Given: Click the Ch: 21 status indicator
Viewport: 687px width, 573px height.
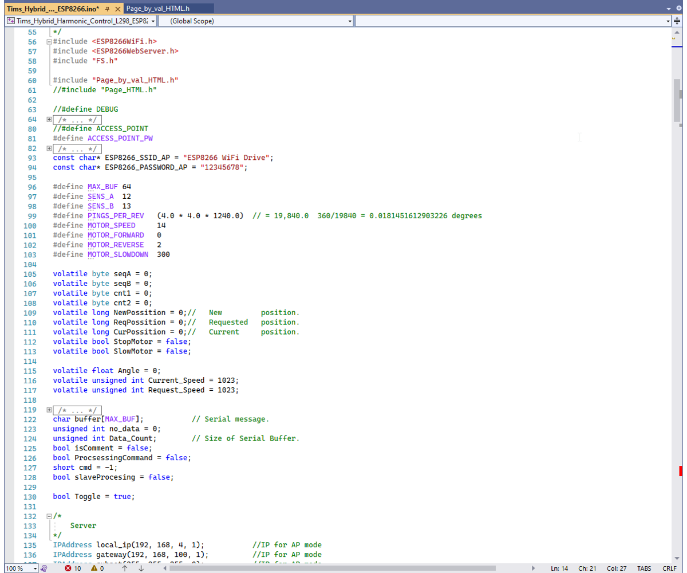Looking at the screenshot, I should click(x=587, y=568).
